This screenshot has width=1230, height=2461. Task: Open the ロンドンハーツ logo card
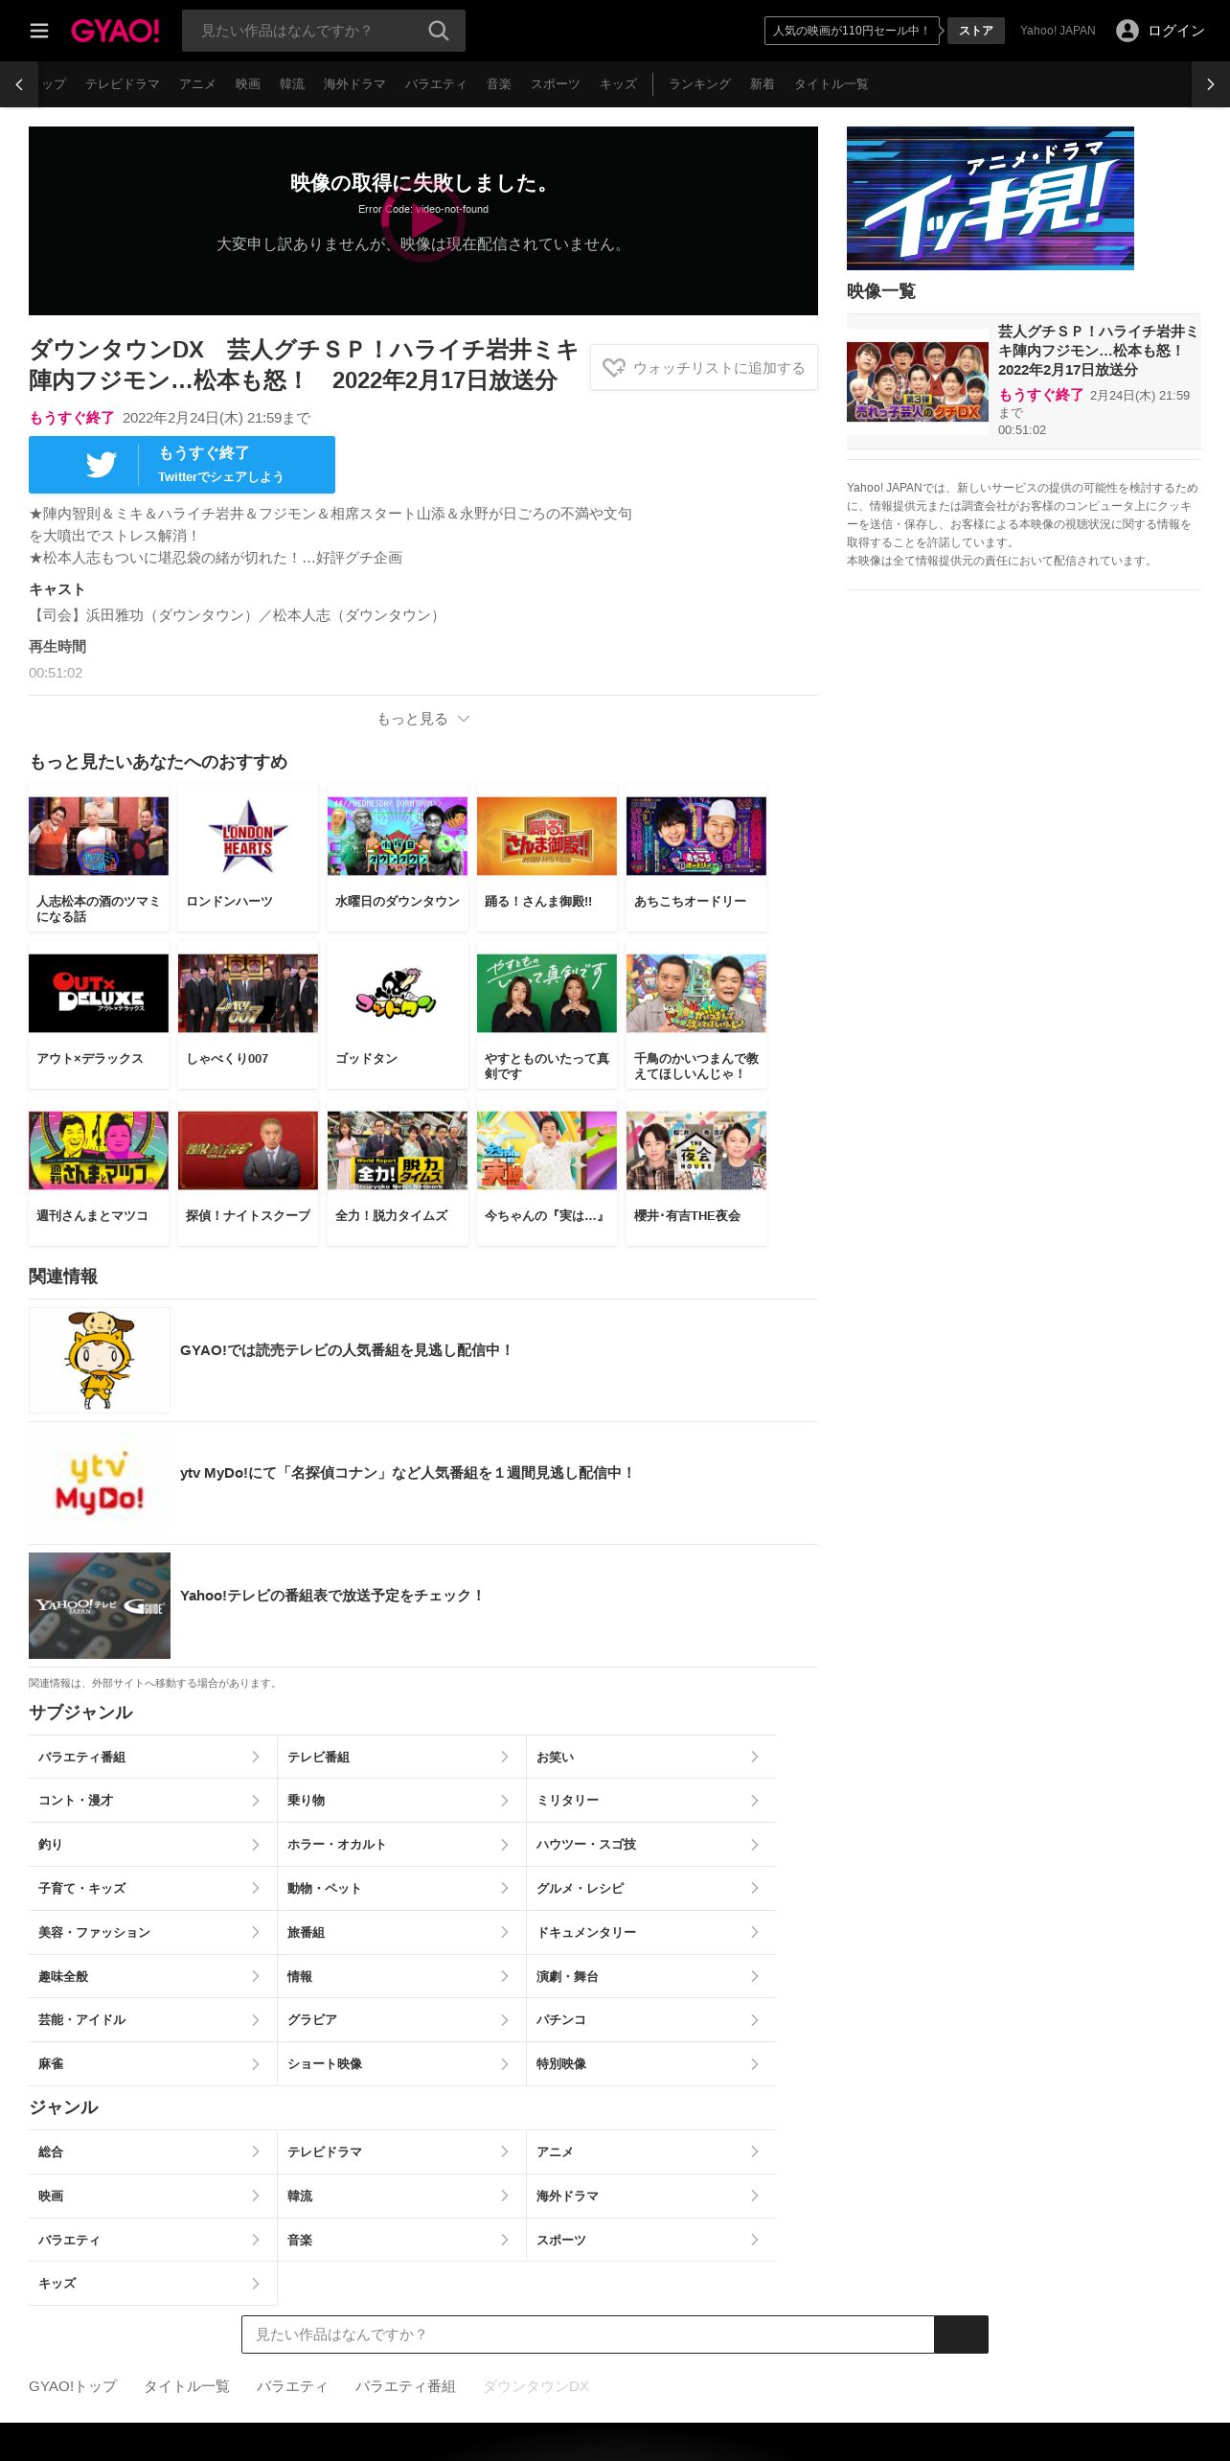click(248, 836)
